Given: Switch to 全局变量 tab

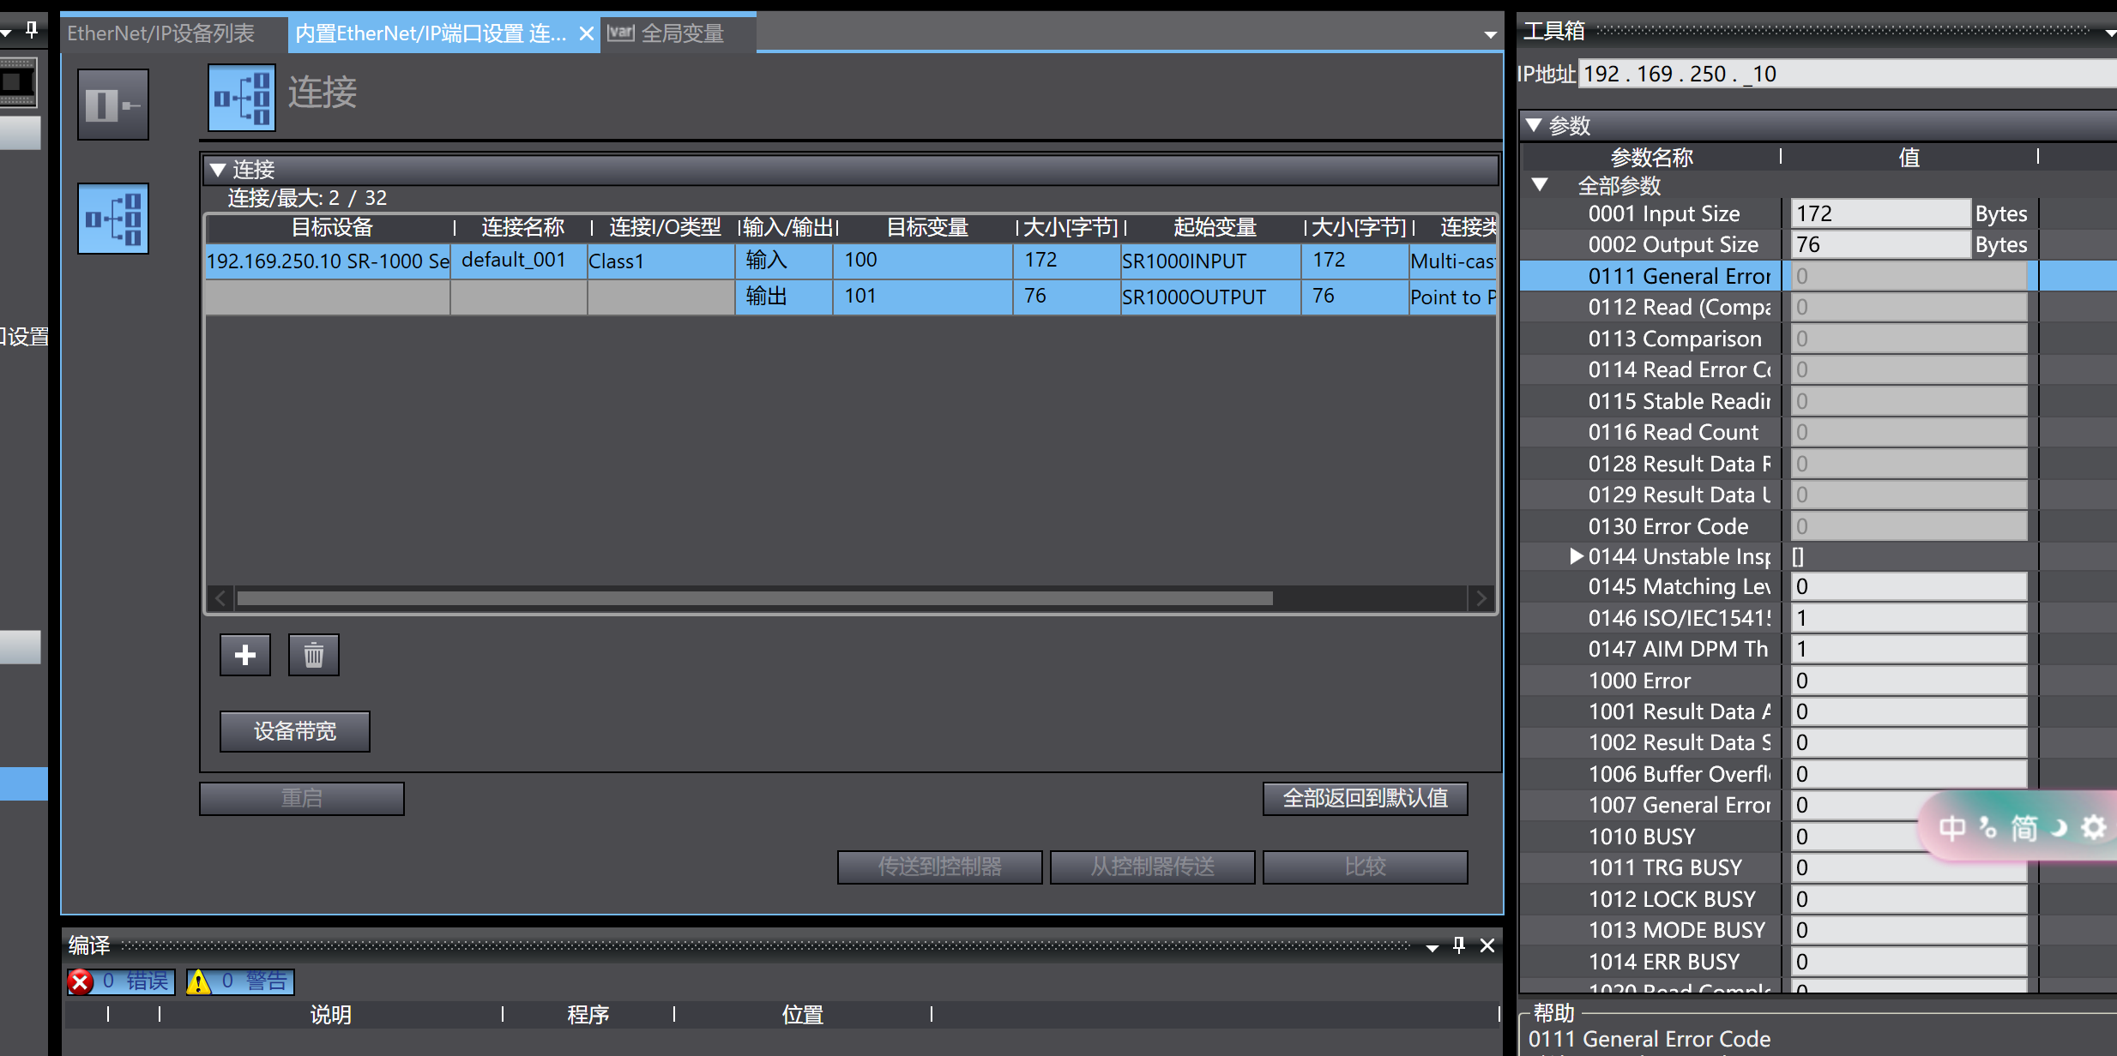Looking at the screenshot, I should (x=682, y=33).
